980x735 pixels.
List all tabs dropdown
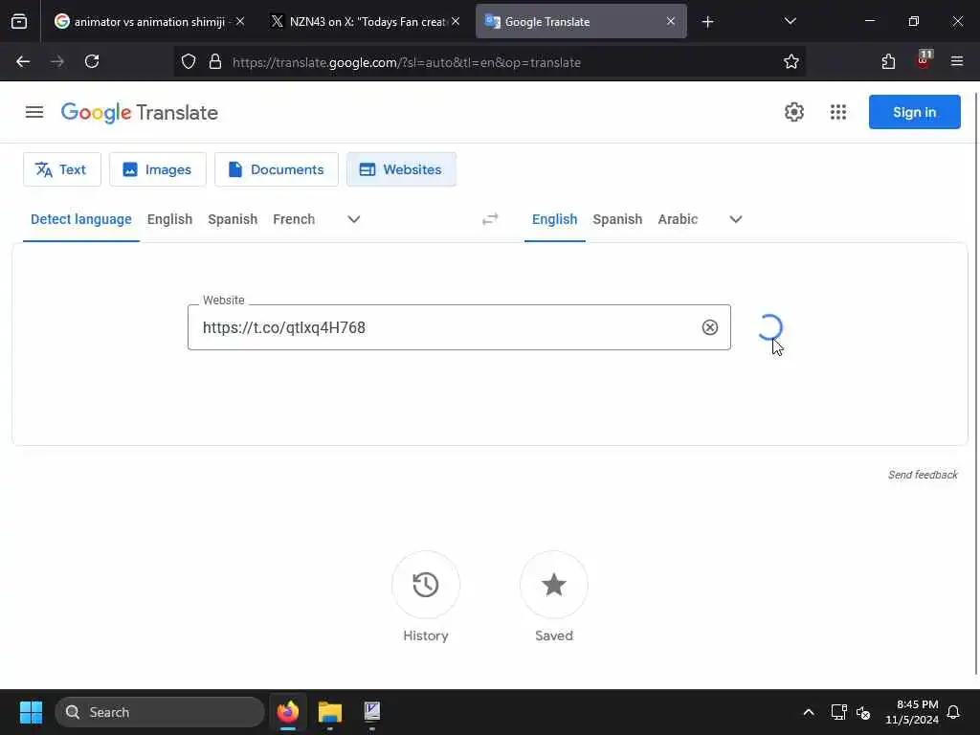(x=790, y=22)
